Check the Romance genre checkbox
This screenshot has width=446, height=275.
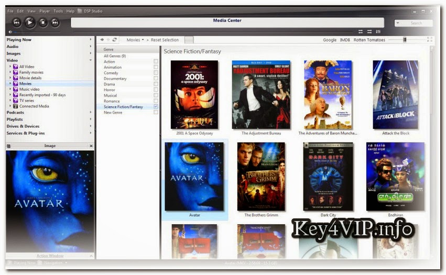(156, 101)
